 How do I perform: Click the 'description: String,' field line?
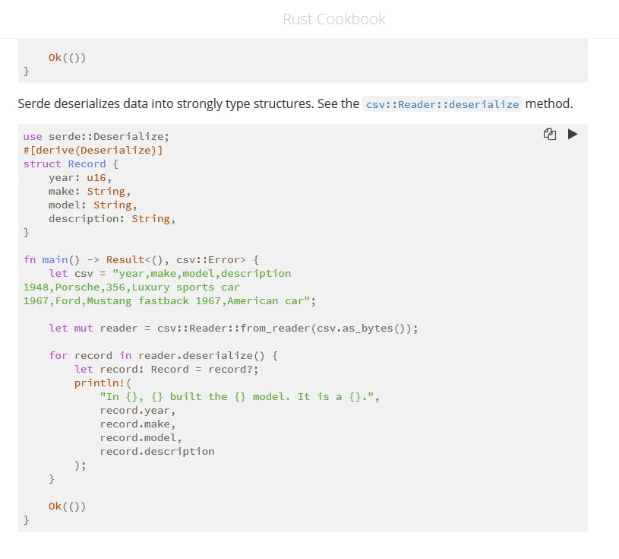[112, 218]
